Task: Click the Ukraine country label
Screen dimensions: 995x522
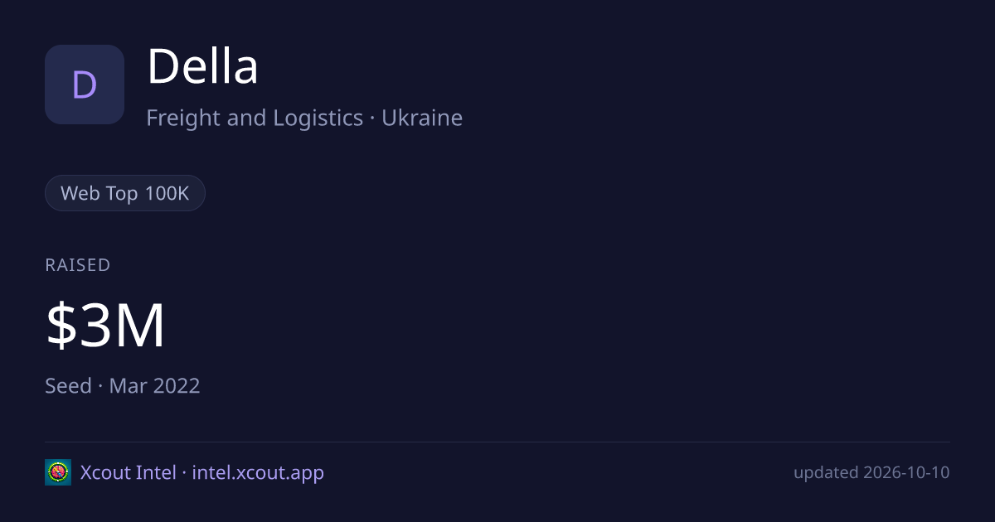Action: [422, 118]
